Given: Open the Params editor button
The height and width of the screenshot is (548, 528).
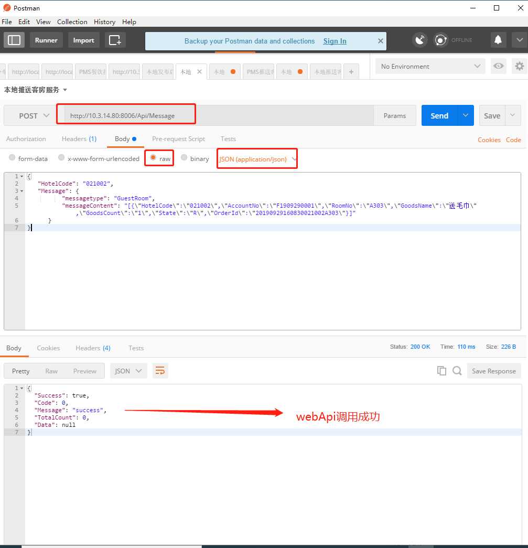Looking at the screenshot, I should click(x=395, y=116).
